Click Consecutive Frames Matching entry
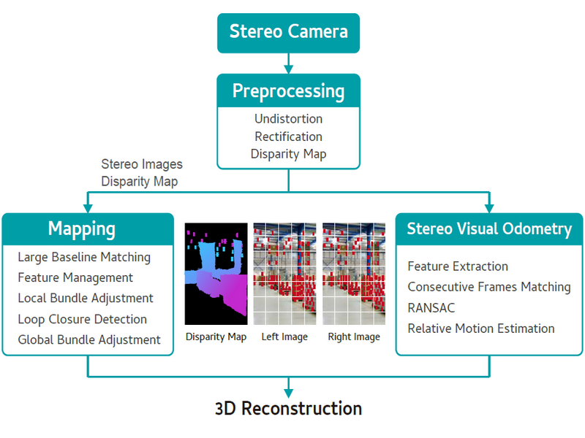The height and width of the screenshot is (438, 585). coord(488,287)
